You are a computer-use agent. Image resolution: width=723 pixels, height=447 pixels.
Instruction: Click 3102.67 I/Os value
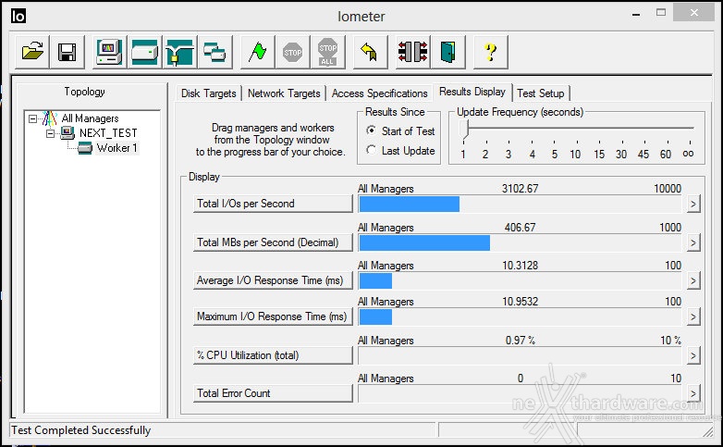pyautogui.click(x=520, y=189)
